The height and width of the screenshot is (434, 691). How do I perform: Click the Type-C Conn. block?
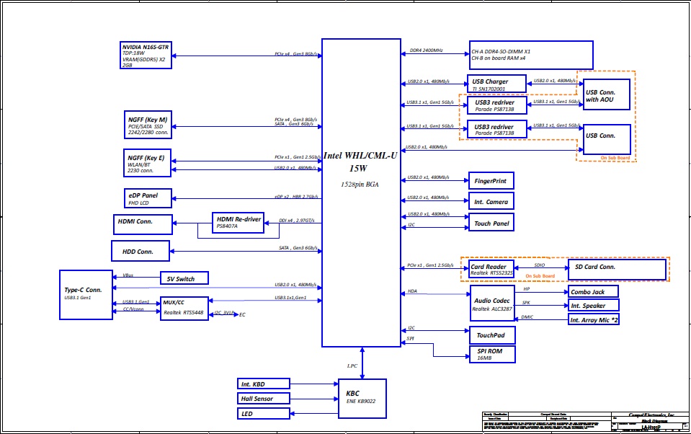(86, 295)
